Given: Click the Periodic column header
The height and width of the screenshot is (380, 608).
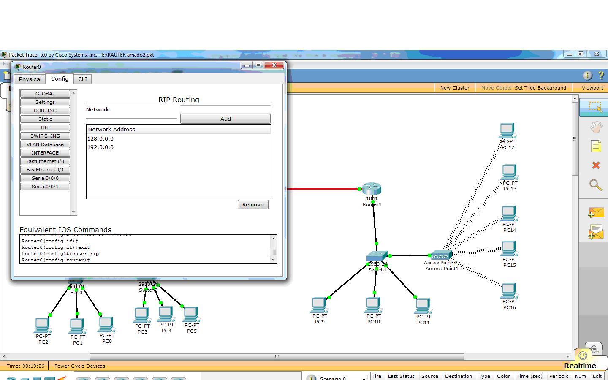Looking at the screenshot, I should point(559,376).
